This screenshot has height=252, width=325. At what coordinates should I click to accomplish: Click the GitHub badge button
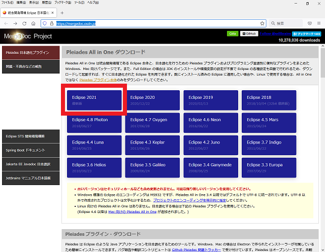tap(249, 34)
